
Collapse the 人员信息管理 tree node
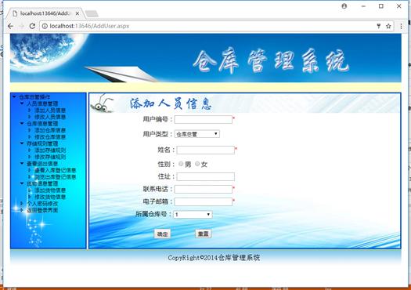[x=22, y=103]
